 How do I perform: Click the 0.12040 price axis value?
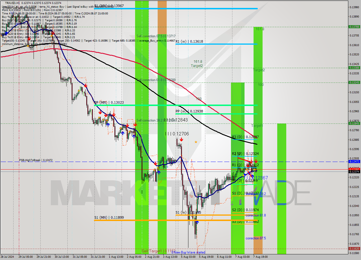pyautogui.click(x=354, y=206)
